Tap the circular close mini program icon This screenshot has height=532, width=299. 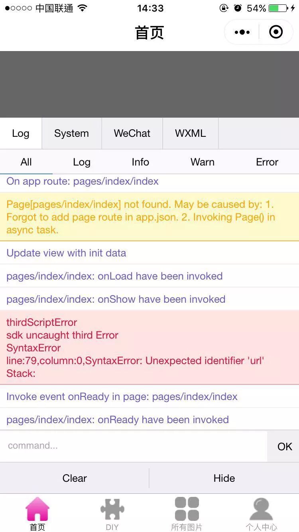coord(276,32)
